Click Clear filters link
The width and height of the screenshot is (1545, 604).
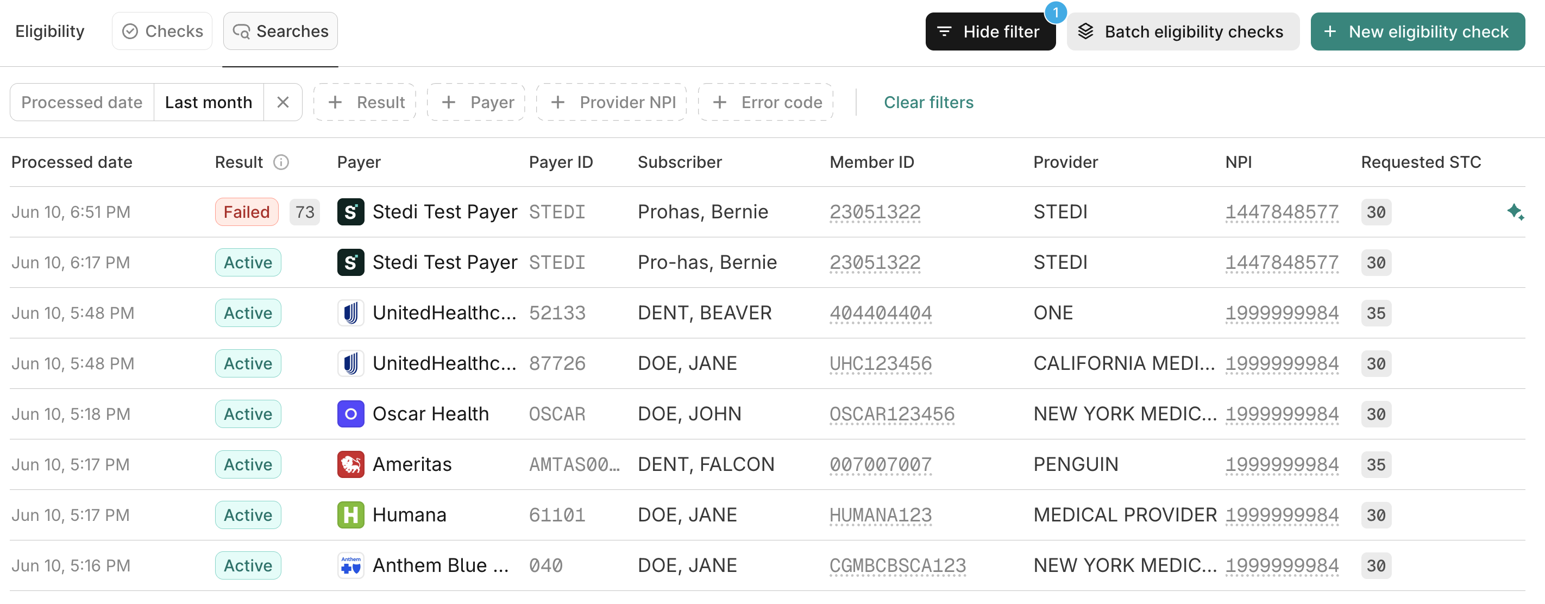click(x=928, y=103)
